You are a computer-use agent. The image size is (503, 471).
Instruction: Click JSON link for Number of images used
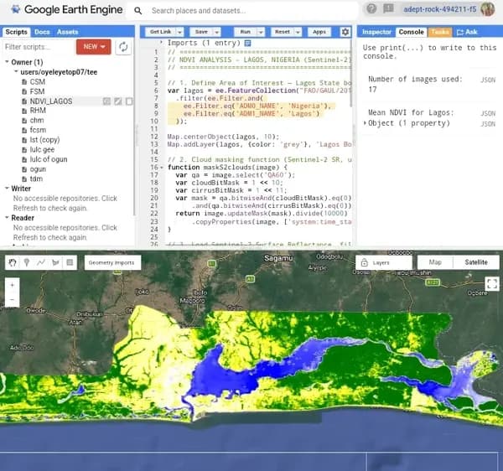click(x=488, y=80)
